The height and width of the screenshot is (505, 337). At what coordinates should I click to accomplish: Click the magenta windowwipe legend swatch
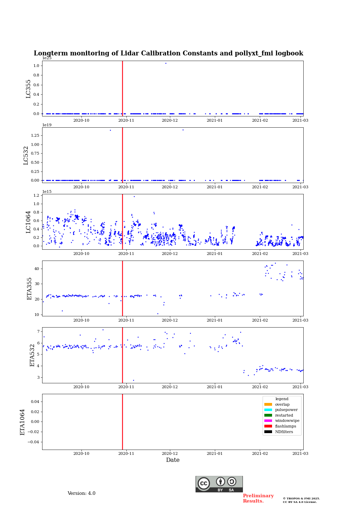[268, 421]
